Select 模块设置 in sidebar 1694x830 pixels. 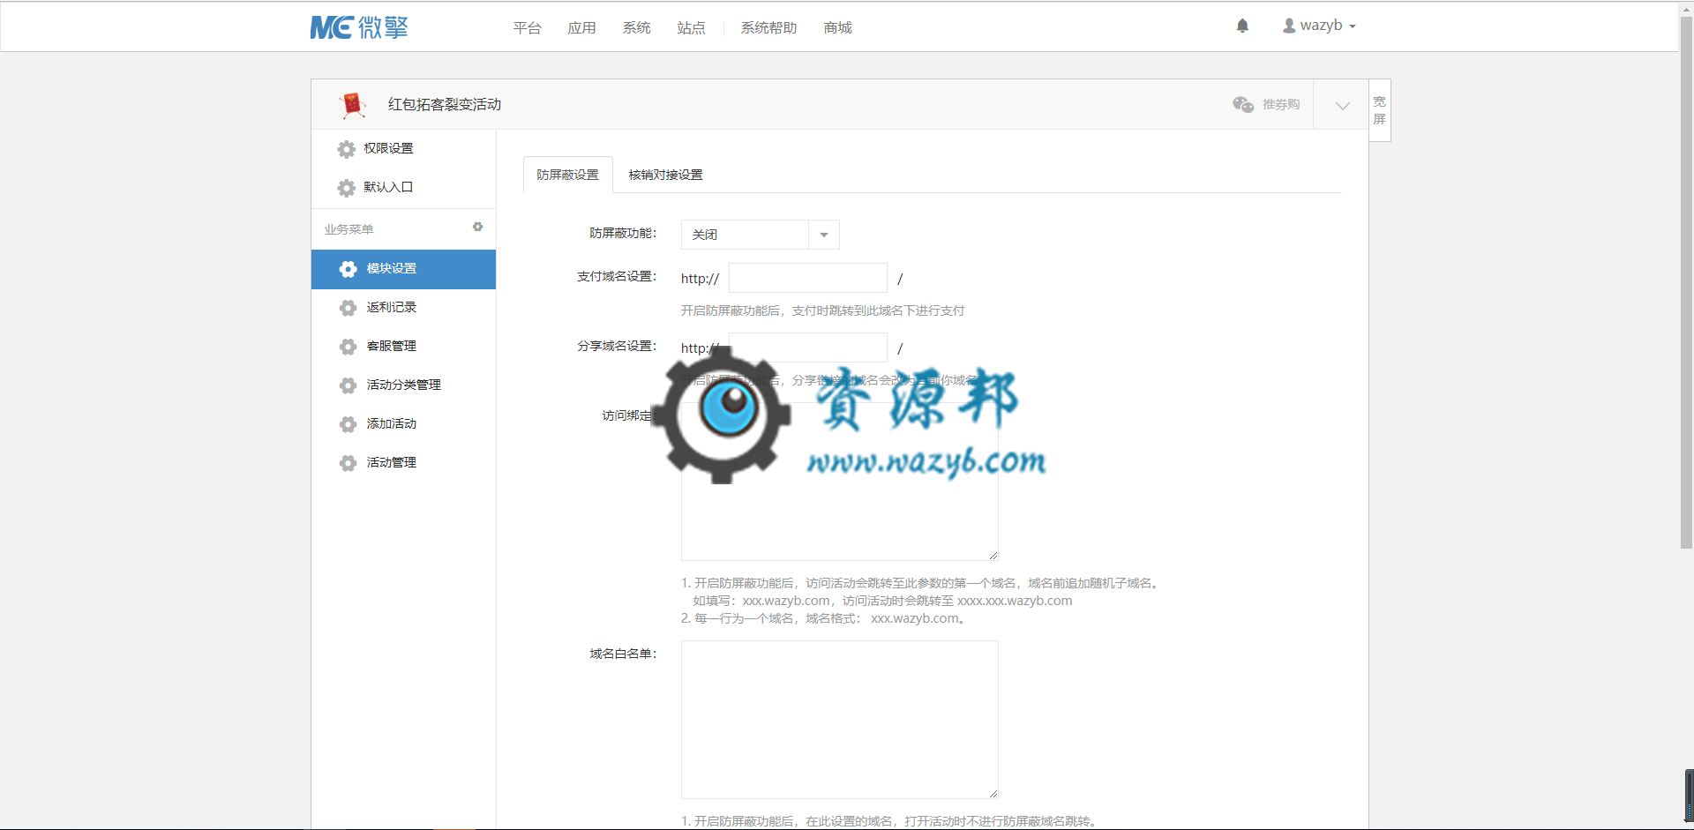pyautogui.click(x=403, y=269)
